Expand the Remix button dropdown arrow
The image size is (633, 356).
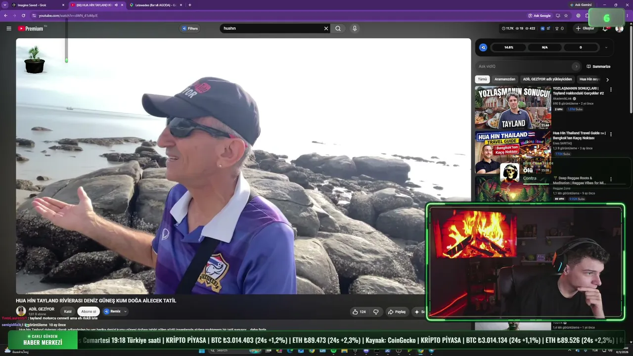tap(125, 311)
